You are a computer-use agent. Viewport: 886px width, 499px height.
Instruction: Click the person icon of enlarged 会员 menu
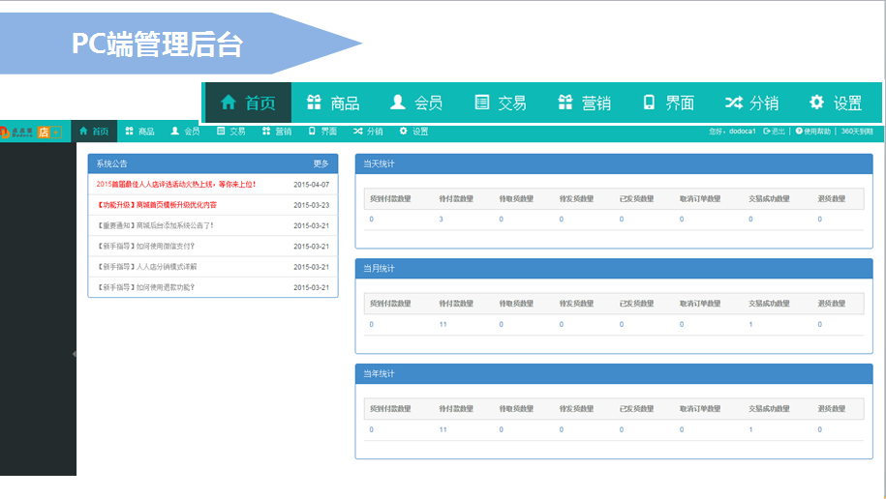click(398, 103)
